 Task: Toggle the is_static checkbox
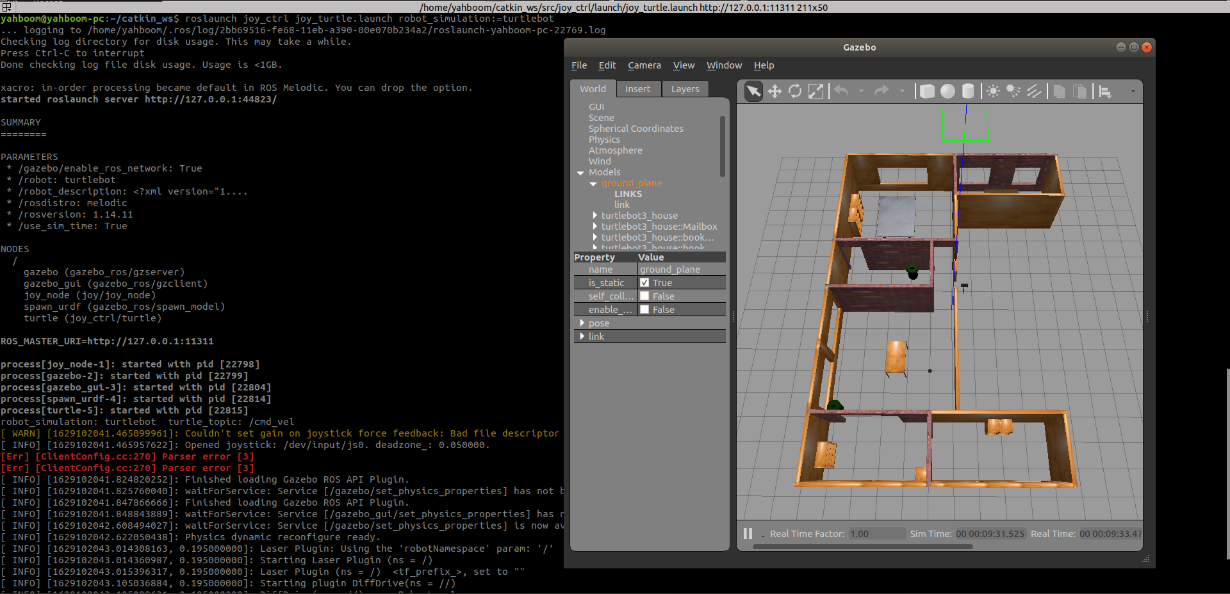644,282
